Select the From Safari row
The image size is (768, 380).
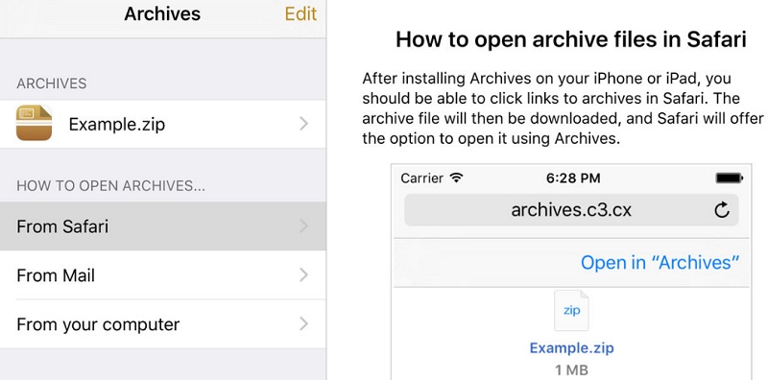coord(162,226)
